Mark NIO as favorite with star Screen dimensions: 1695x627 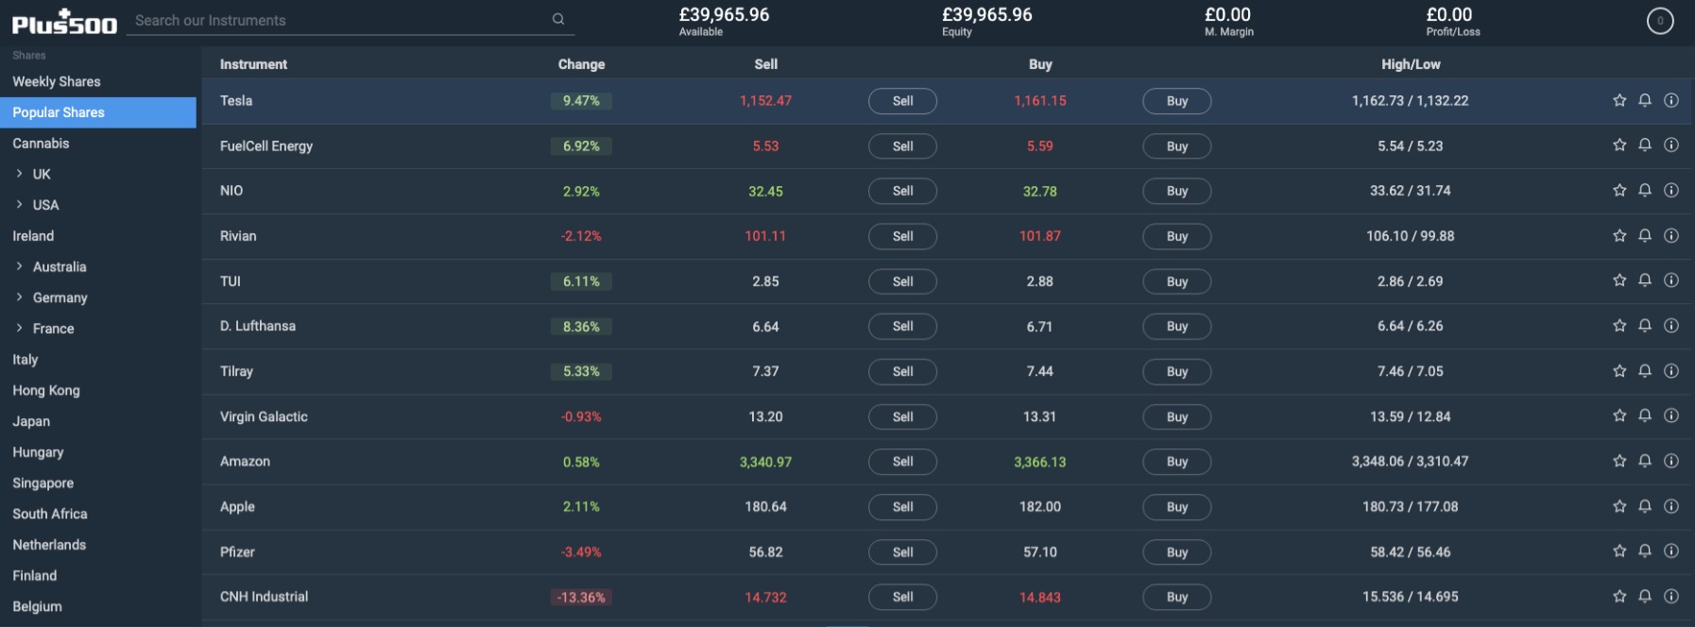click(x=1619, y=191)
